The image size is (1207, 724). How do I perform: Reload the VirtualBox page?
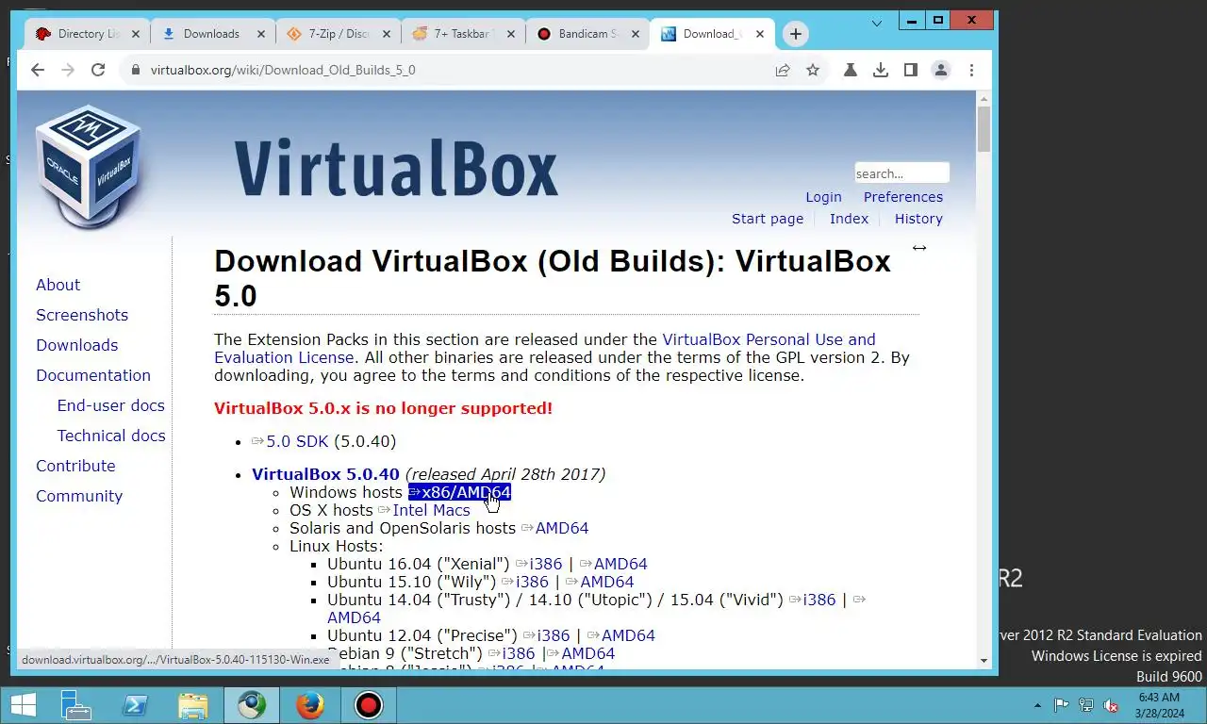pos(98,70)
